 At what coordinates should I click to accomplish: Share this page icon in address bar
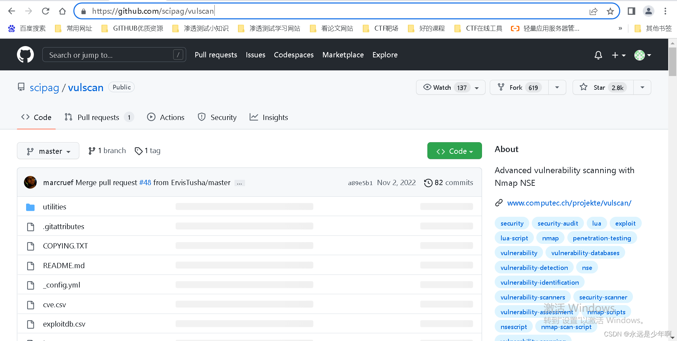593,11
